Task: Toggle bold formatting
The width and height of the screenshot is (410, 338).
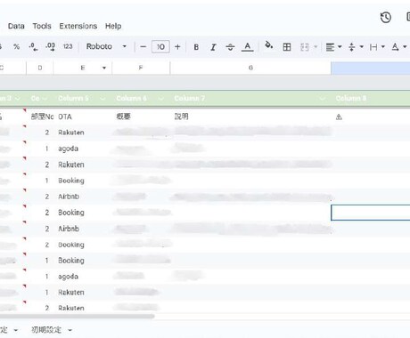Action: coord(196,47)
